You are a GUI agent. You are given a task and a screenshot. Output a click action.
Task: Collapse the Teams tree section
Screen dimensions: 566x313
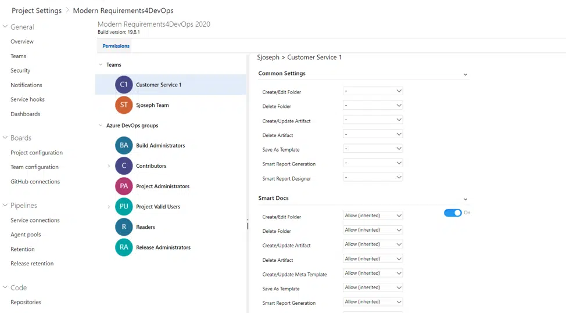101,65
